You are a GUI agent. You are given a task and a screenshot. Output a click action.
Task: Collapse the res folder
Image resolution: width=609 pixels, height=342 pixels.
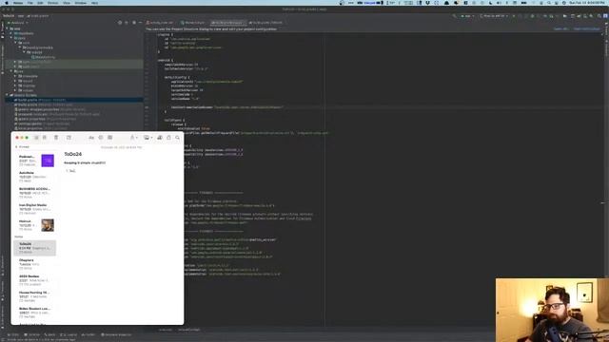click(10, 71)
